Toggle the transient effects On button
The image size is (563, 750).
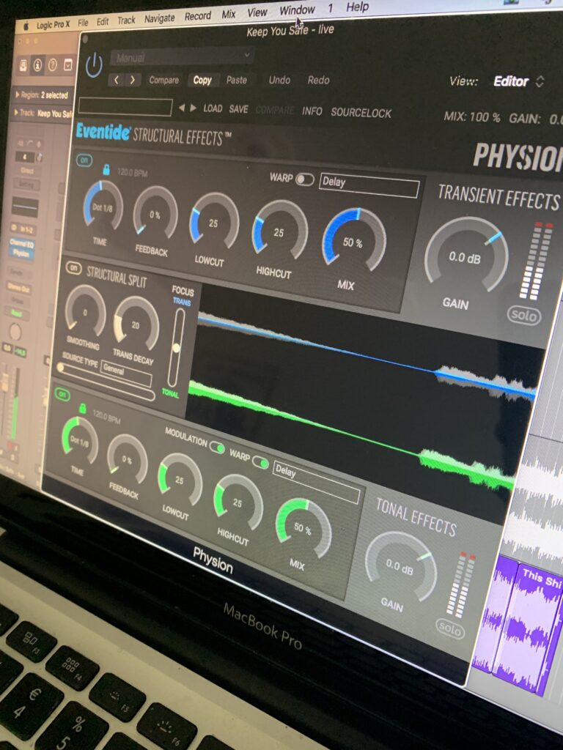pos(84,160)
